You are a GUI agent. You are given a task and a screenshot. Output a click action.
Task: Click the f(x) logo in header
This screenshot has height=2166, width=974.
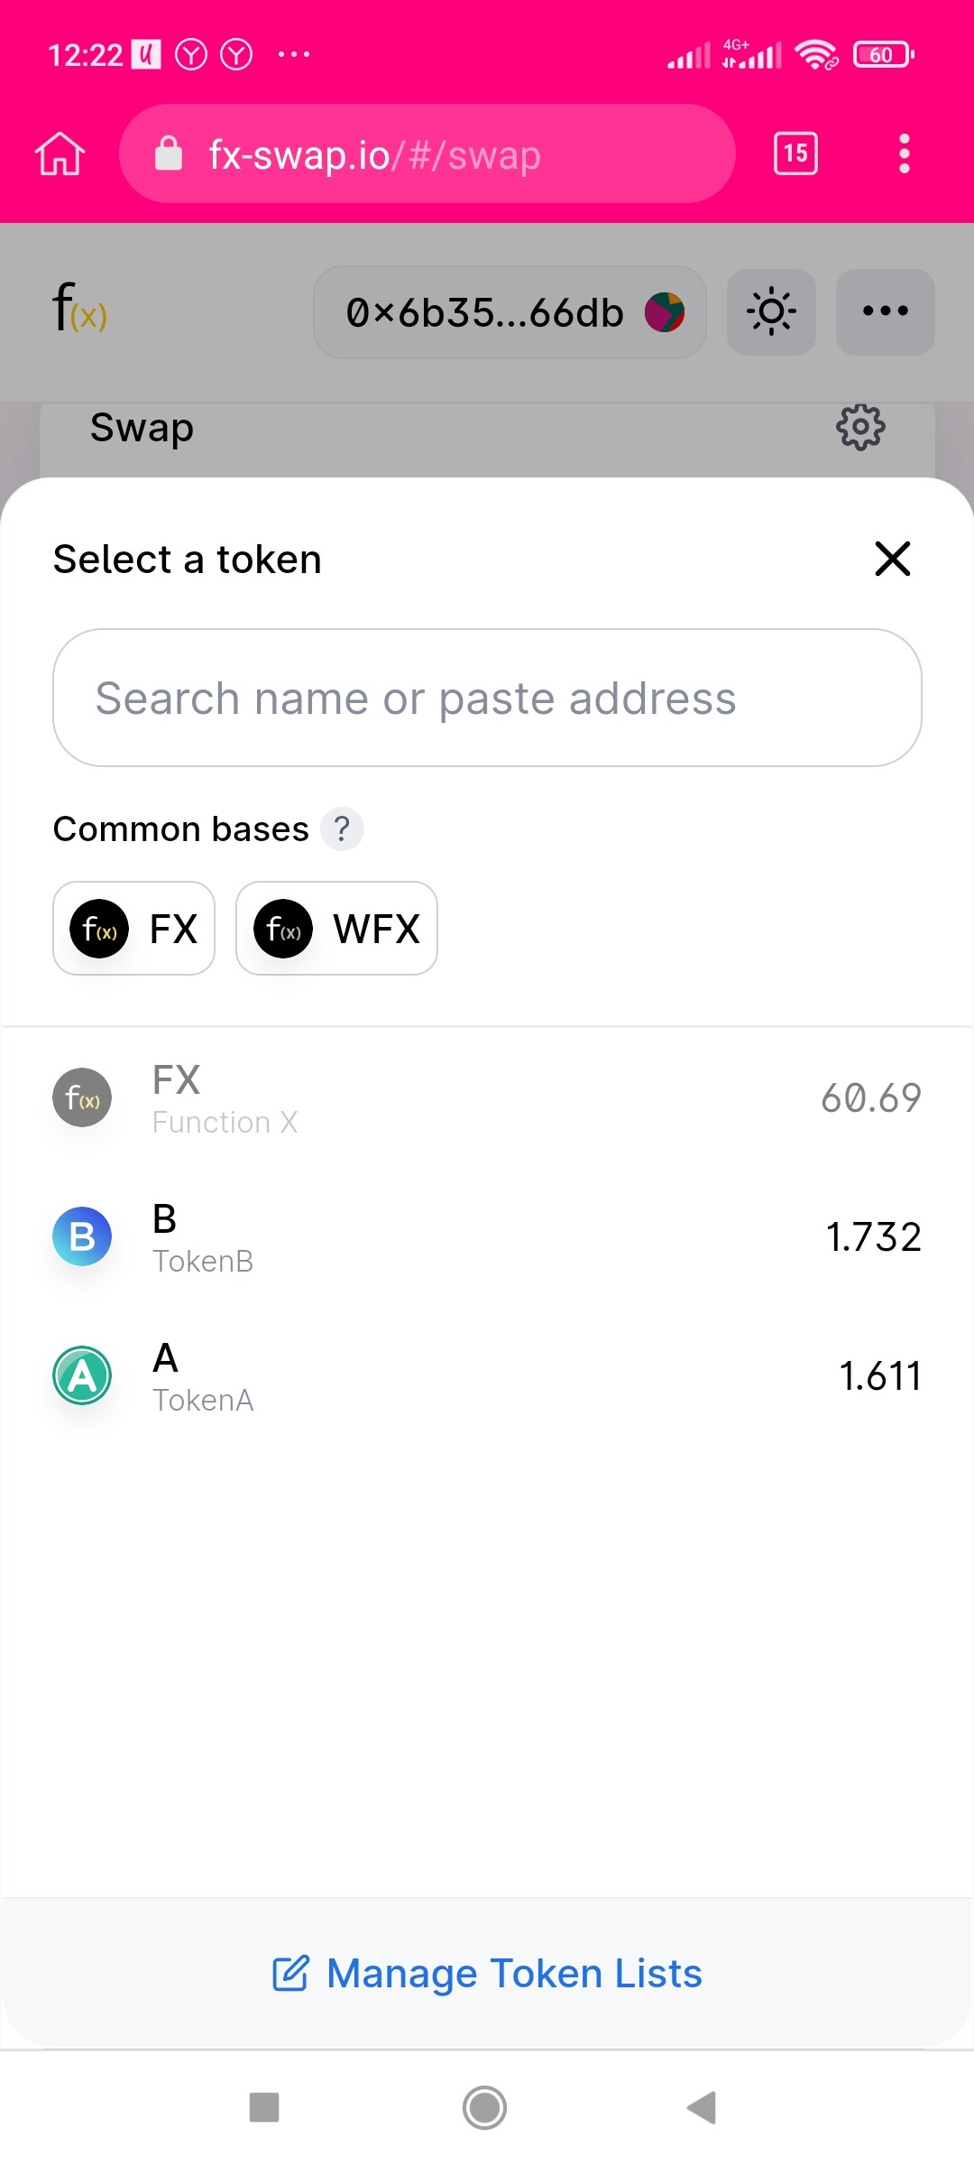79,310
